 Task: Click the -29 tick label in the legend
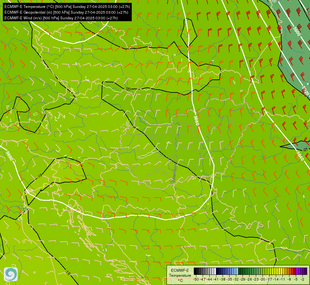[x=242, y=279]
